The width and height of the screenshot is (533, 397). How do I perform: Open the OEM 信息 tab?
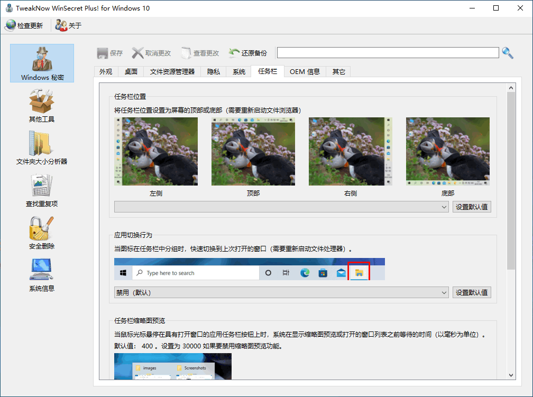[305, 72]
